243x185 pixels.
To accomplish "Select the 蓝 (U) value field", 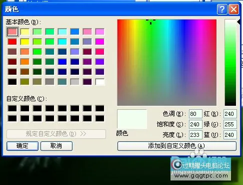I will pyautogui.click(x=230, y=135).
